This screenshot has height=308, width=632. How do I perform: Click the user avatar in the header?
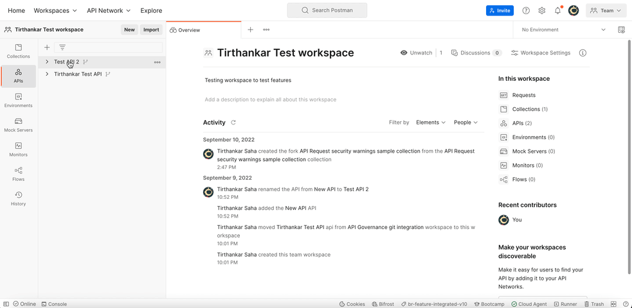(573, 11)
